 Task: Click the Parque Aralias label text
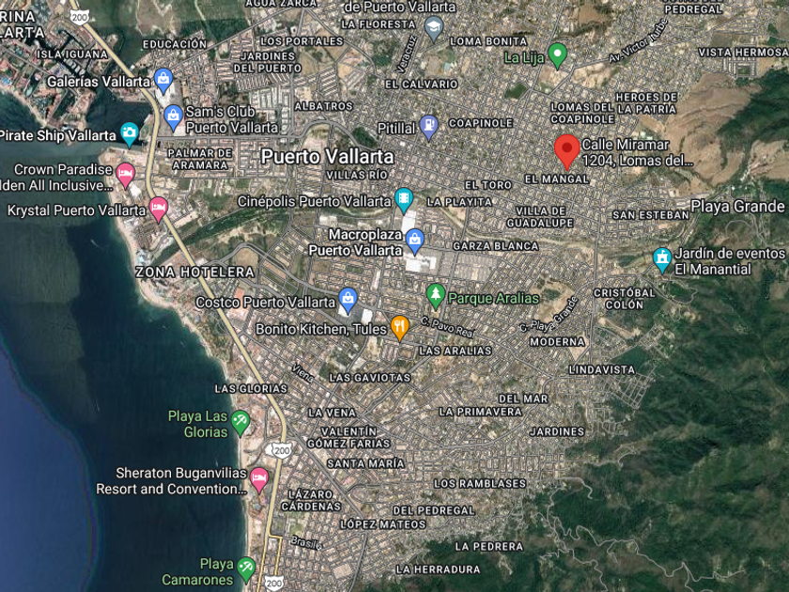pos(493,299)
